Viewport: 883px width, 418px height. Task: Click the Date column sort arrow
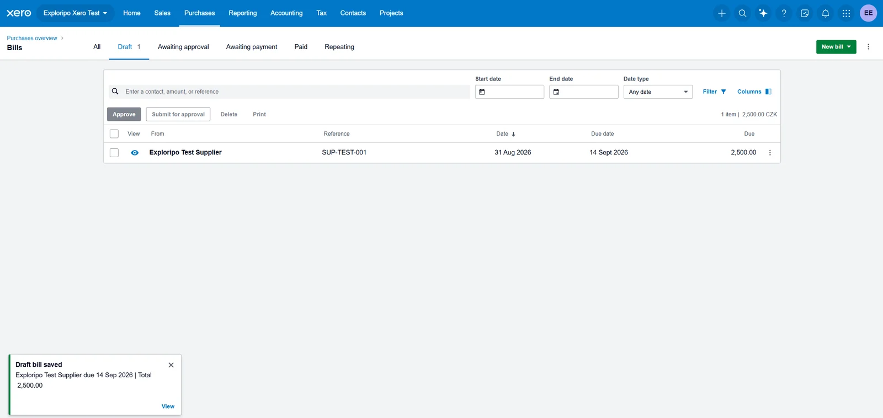coord(513,134)
